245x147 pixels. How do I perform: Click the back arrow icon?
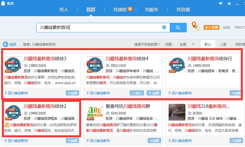pos(6,44)
